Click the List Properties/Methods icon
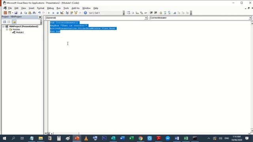Screen dimensions: 253x142 [128, 13]
